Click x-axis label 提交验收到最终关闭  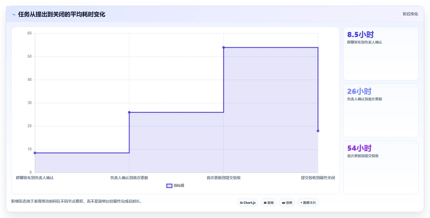[x=318, y=178]
